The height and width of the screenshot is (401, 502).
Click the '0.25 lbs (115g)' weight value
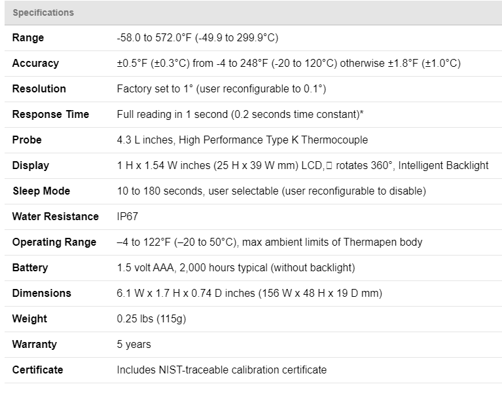(x=150, y=319)
